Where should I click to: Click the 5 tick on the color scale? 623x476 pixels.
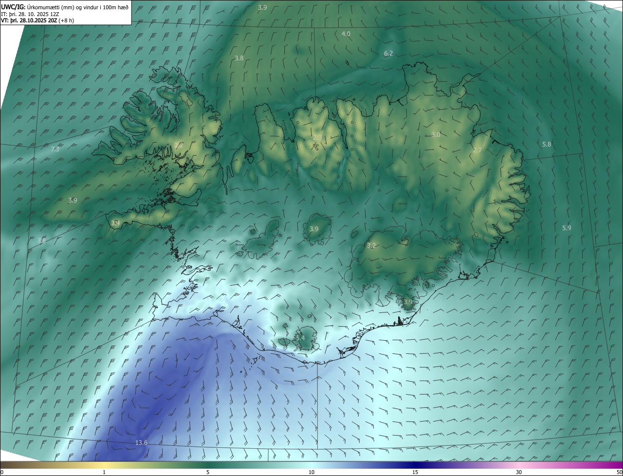[x=208, y=472]
